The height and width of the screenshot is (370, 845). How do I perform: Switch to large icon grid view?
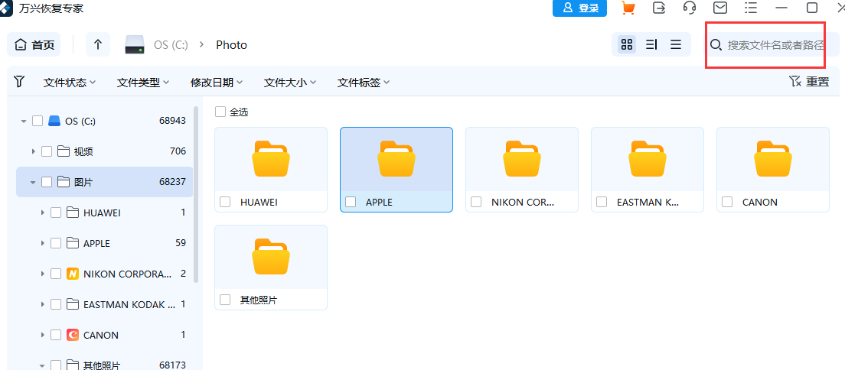tap(627, 44)
